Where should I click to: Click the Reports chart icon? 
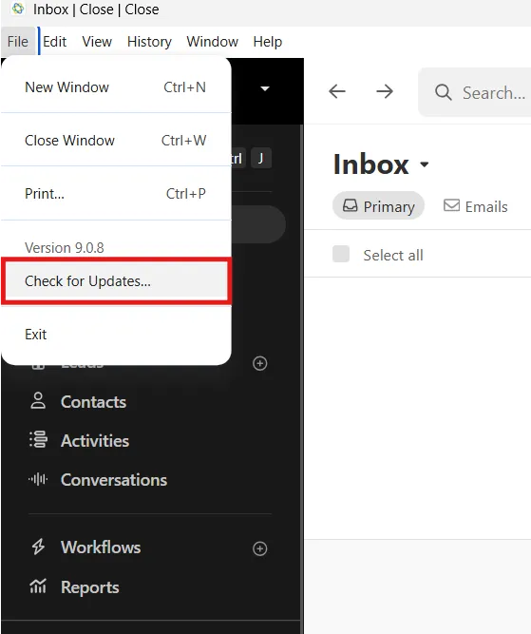[38, 586]
